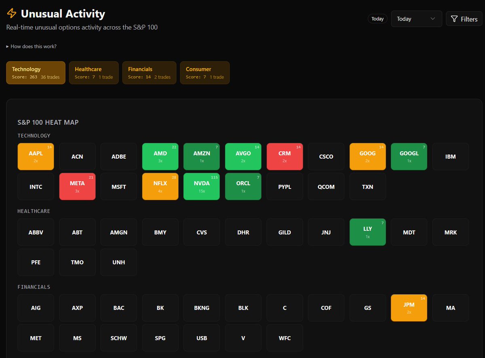
Task: Click the MA tile
Action: click(x=451, y=308)
